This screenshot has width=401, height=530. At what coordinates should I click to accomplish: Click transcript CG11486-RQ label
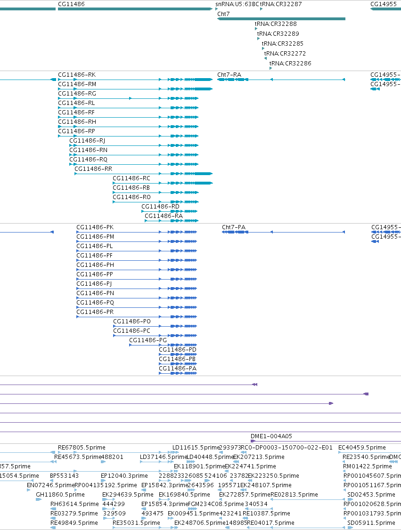(88, 160)
